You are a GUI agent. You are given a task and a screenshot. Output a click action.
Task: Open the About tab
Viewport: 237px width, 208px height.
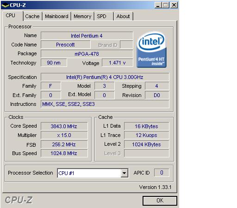(x=123, y=16)
